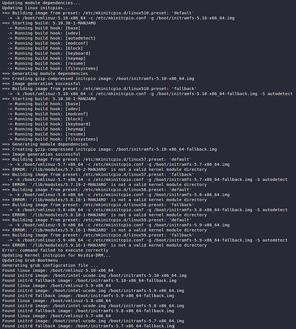
Task: Click the first 'Image generation successful' line
Action: pyautogui.click(x=41, y=84)
